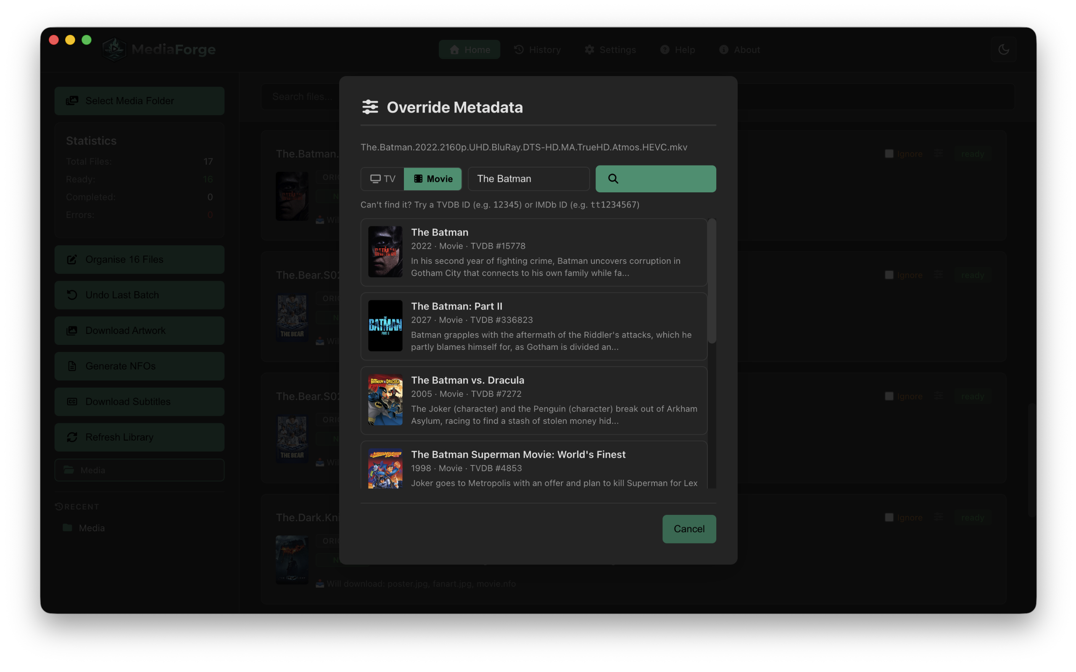Image resolution: width=1076 pixels, height=672 pixels.
Task: Select the Movie type toggle
Action: coord(432,178)
